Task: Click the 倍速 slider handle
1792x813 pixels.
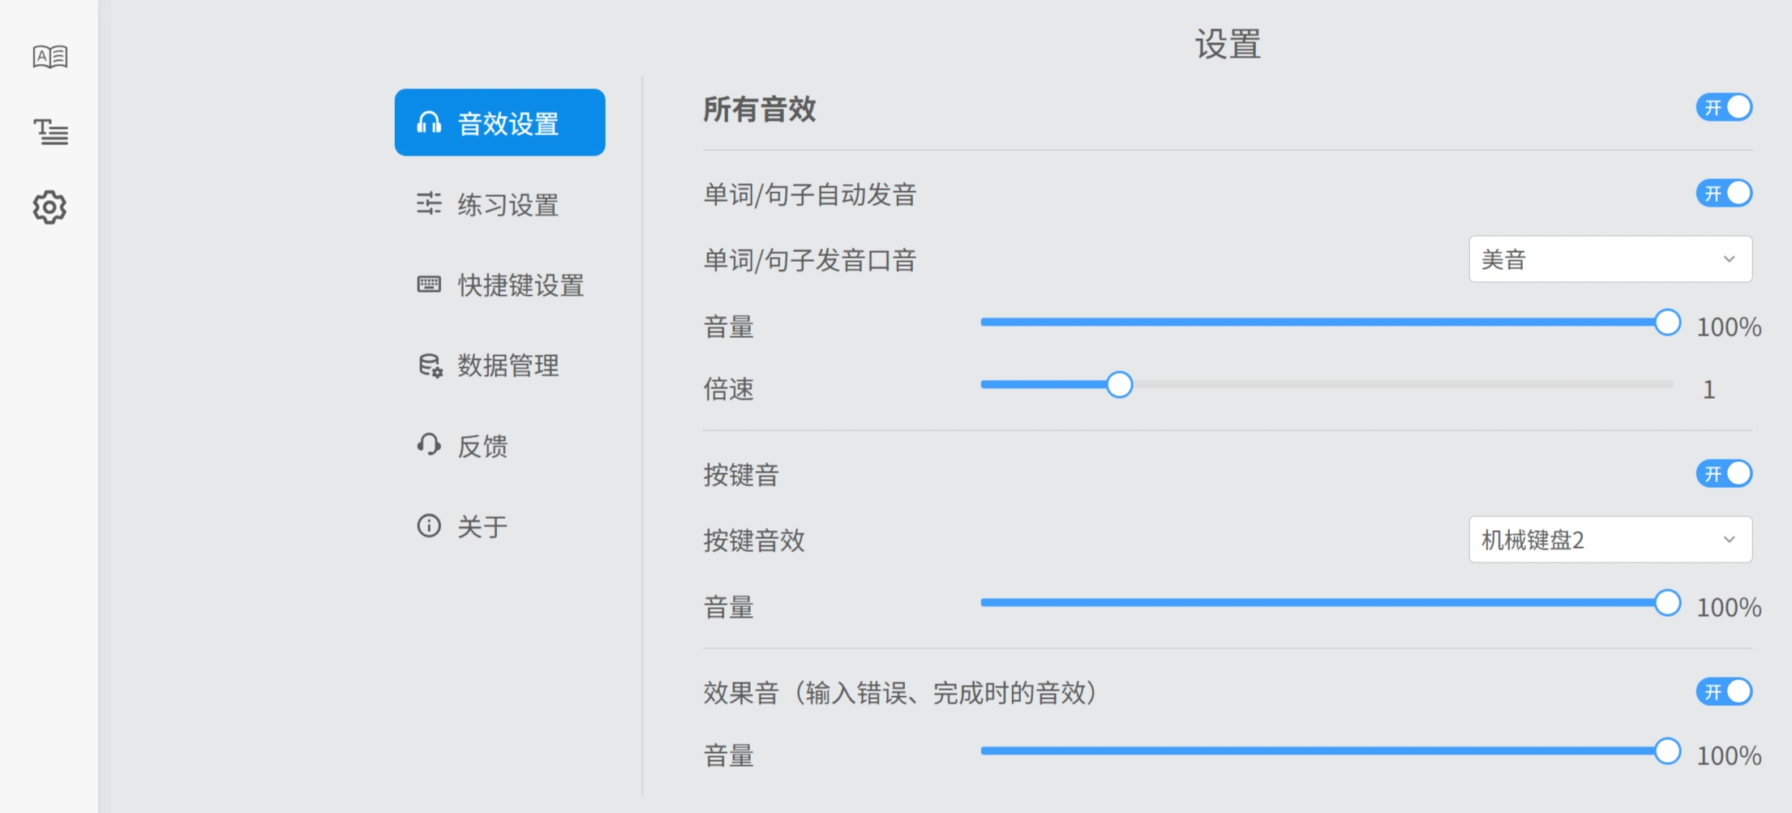Action: coord(1119,385)
